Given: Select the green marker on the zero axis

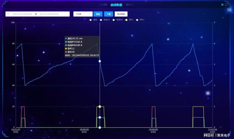Looking at the screenshot, I should coord(100,128).
